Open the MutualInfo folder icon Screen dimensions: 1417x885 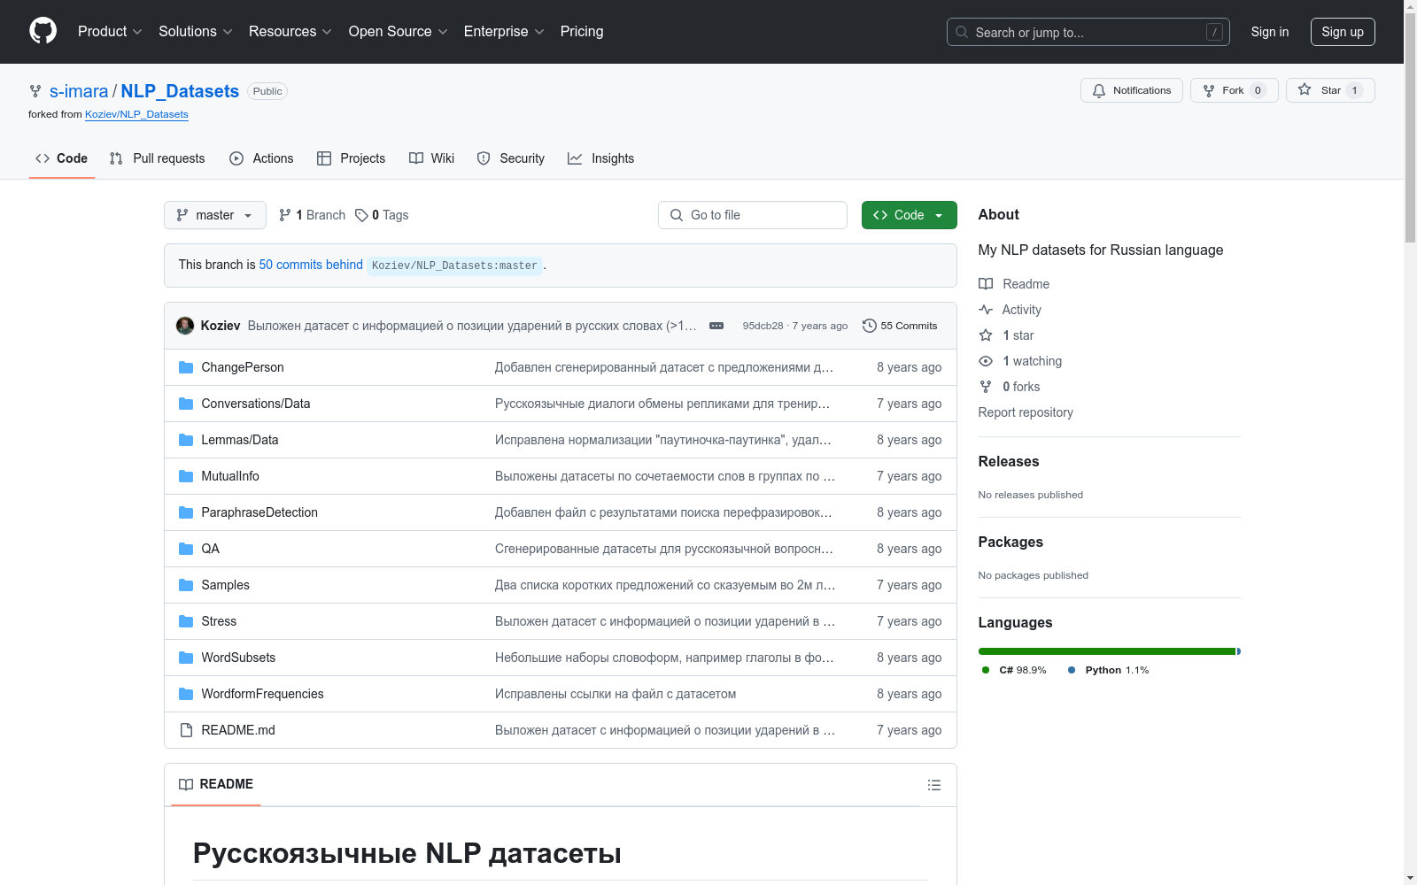[186, 476]
